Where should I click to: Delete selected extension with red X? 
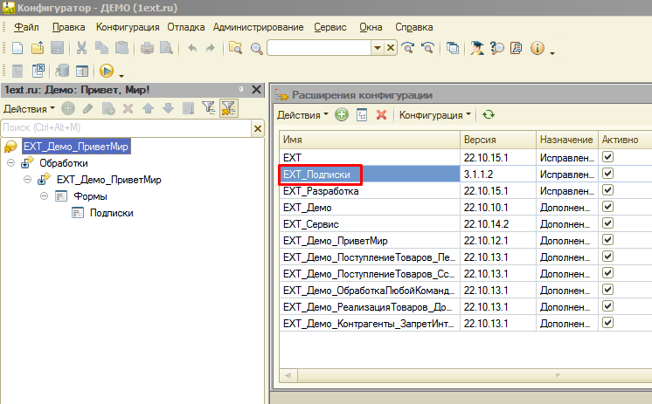381,115
